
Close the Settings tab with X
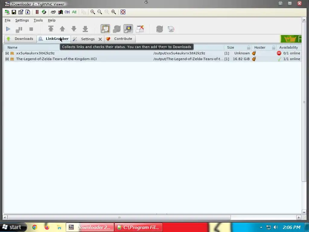(x=100, y=39)
